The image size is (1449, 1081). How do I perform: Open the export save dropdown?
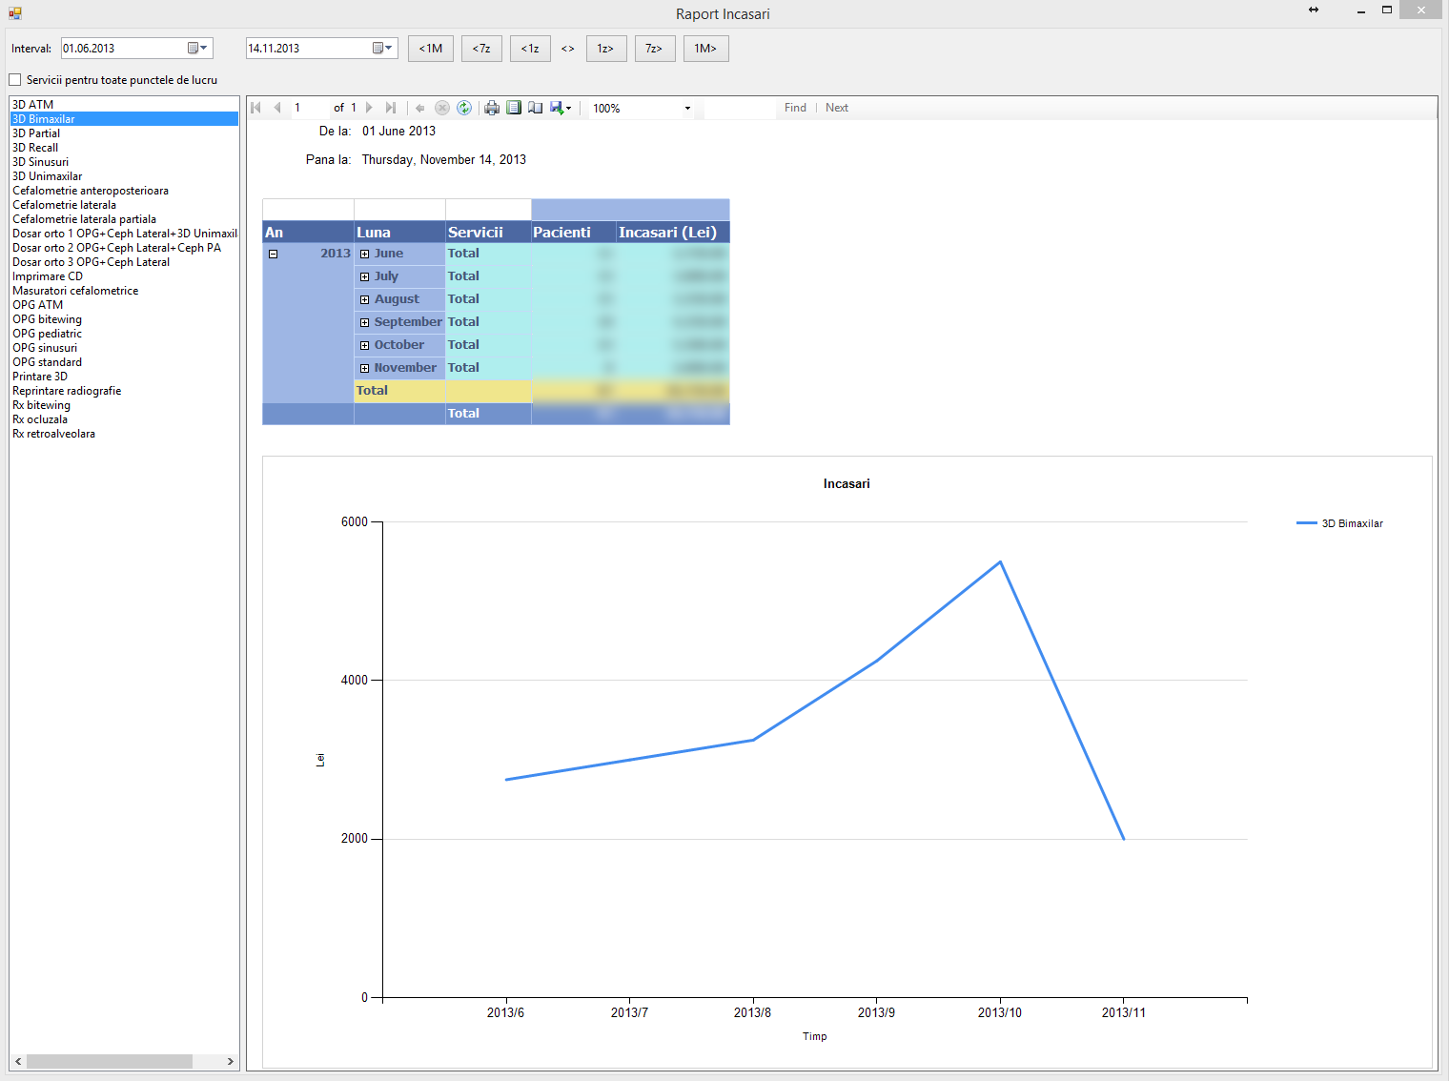[x=561, y=108]
